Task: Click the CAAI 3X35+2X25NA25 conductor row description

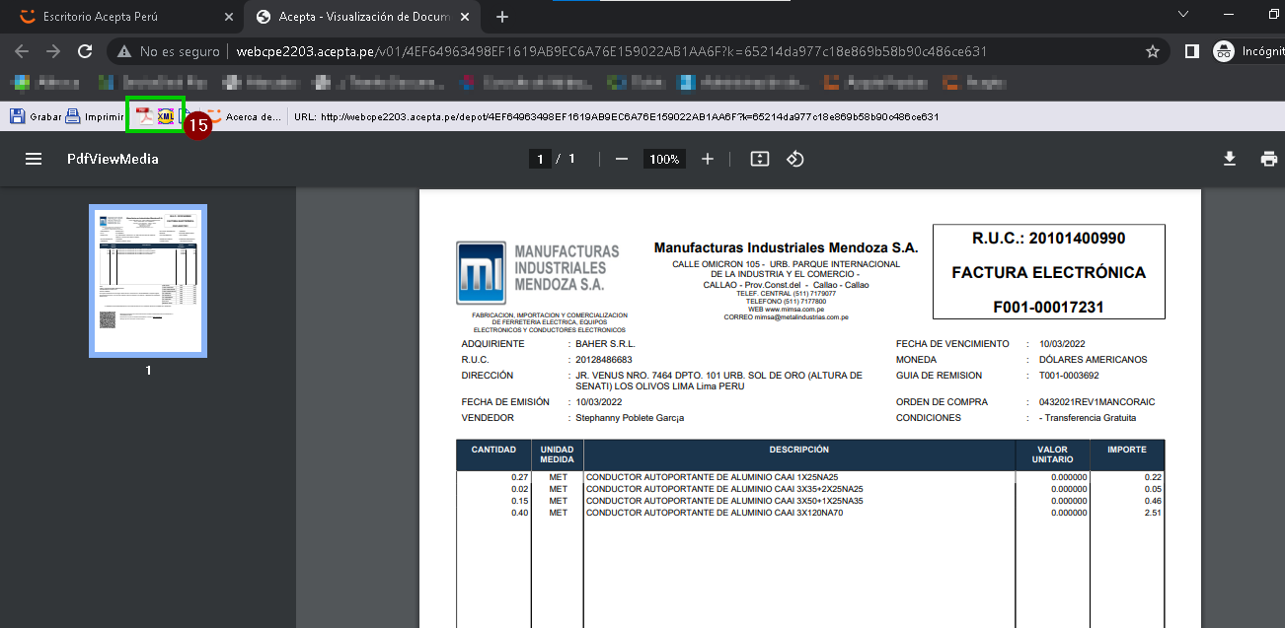Action: 724,489
